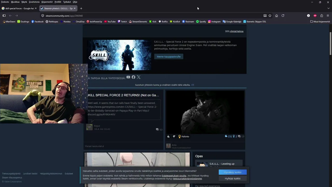This screenshot has width=332, height=187.
Task: Open the X (Twitter) social icon
Action: [x=139, y=77]
